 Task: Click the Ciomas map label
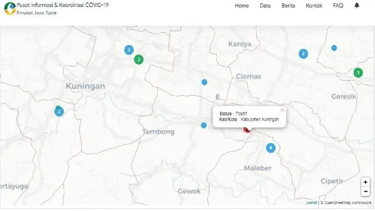(248, 77)
